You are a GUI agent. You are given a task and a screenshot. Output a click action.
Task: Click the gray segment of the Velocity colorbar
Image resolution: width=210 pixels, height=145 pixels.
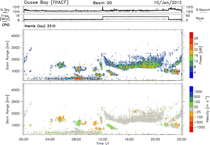[191, 109]
